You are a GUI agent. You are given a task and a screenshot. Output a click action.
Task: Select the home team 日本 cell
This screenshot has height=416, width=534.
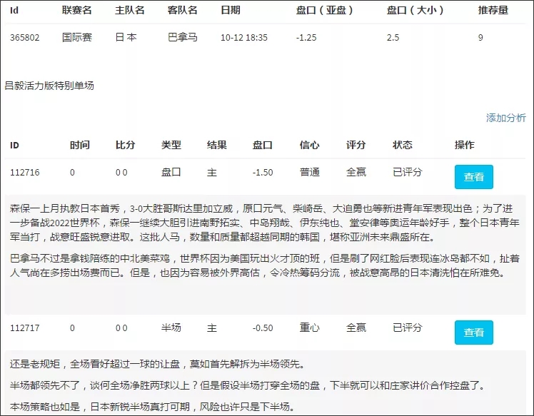tap(126, 37)
